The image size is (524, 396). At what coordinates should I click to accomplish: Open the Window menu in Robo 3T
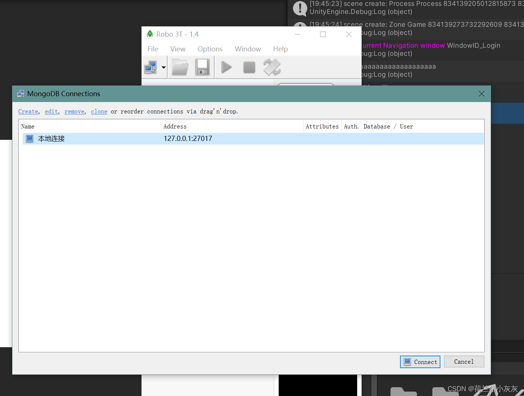coord(248,49)
